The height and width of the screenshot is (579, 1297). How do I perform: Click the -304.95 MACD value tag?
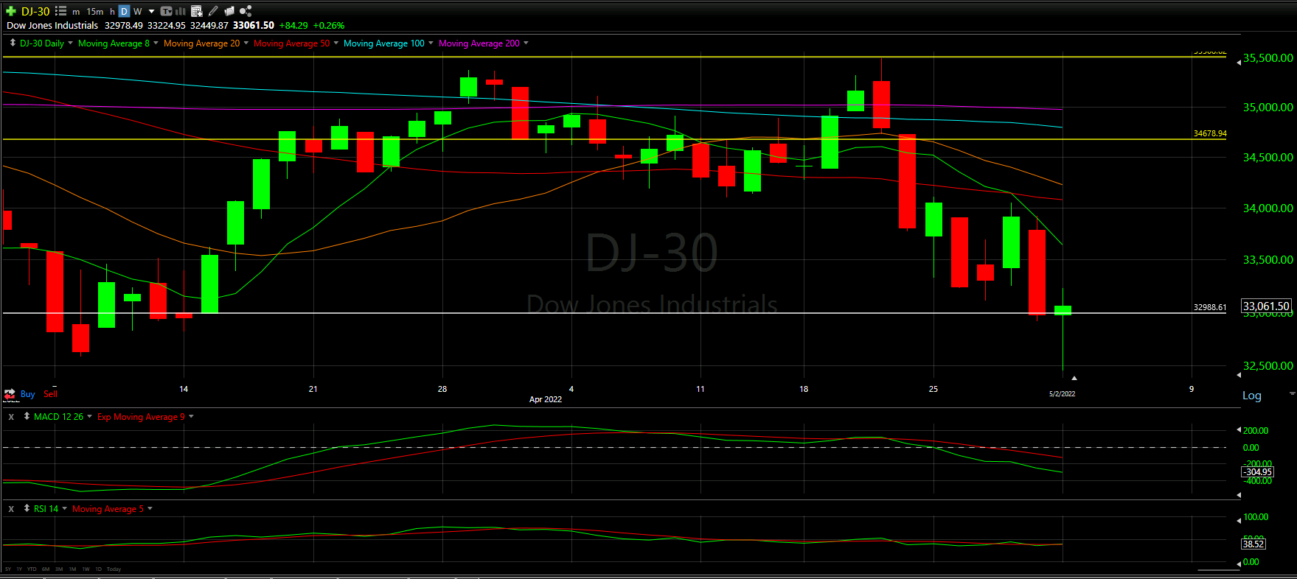click(x=1258, y=472)
